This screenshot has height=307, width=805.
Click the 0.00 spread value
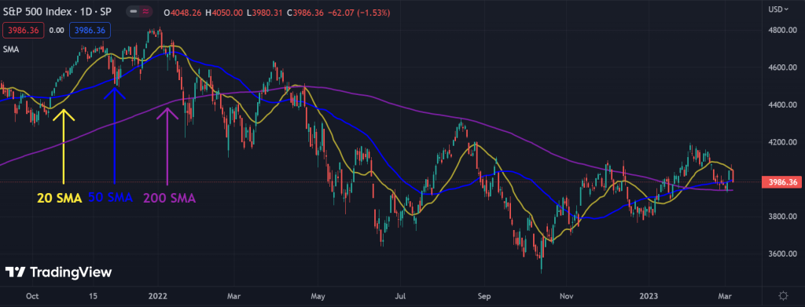tap(57, 31)
